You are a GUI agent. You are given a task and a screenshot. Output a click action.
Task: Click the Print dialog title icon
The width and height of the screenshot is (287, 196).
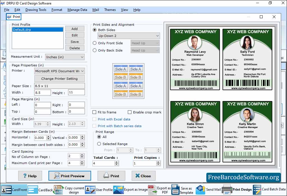point(9,17)
